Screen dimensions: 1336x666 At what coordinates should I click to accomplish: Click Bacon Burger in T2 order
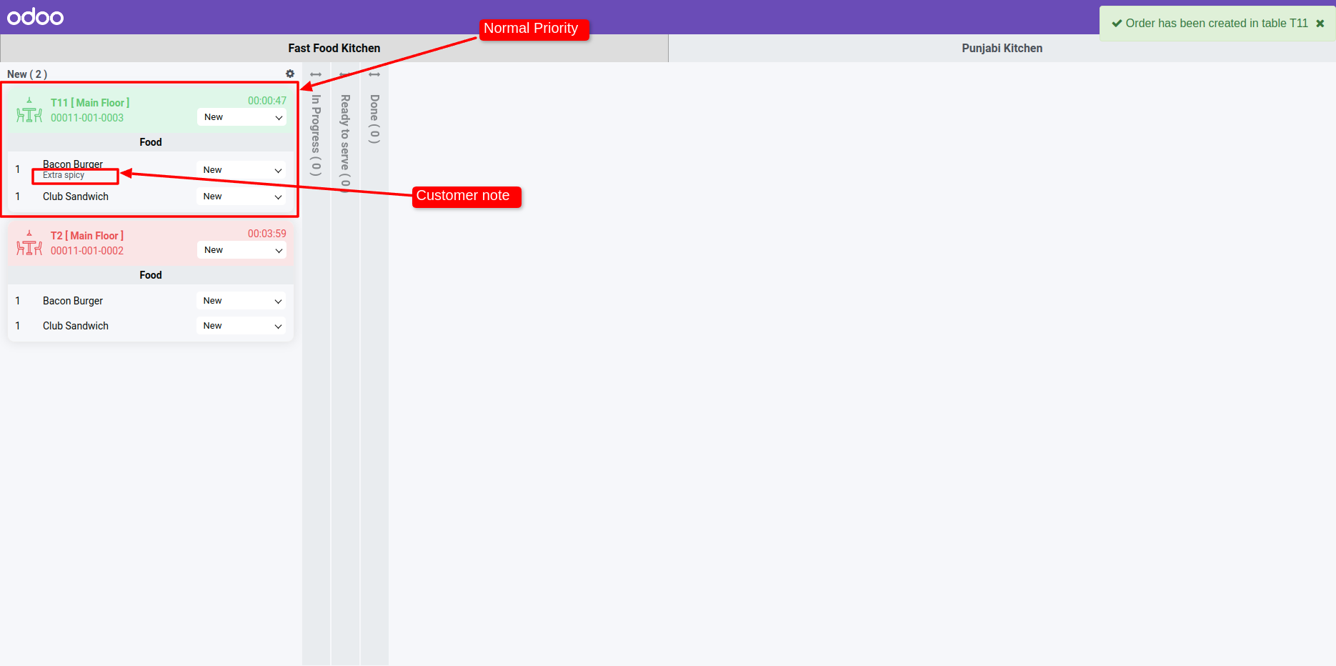pyautogui.click(x=73, y=301)
